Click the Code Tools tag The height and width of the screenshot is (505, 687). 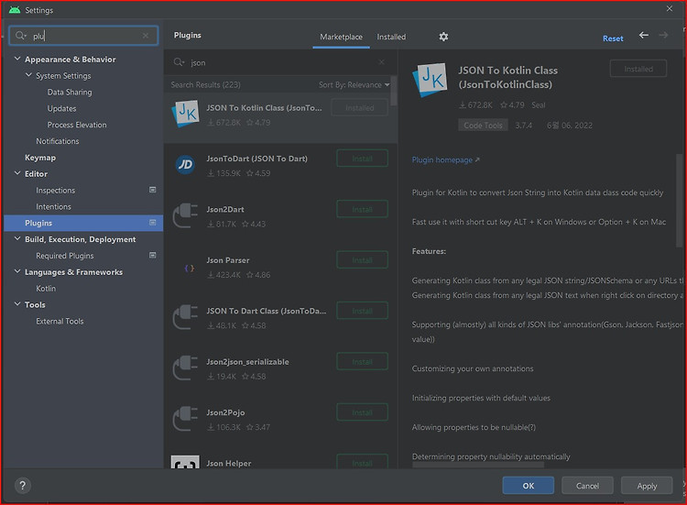tap(484, 126)
